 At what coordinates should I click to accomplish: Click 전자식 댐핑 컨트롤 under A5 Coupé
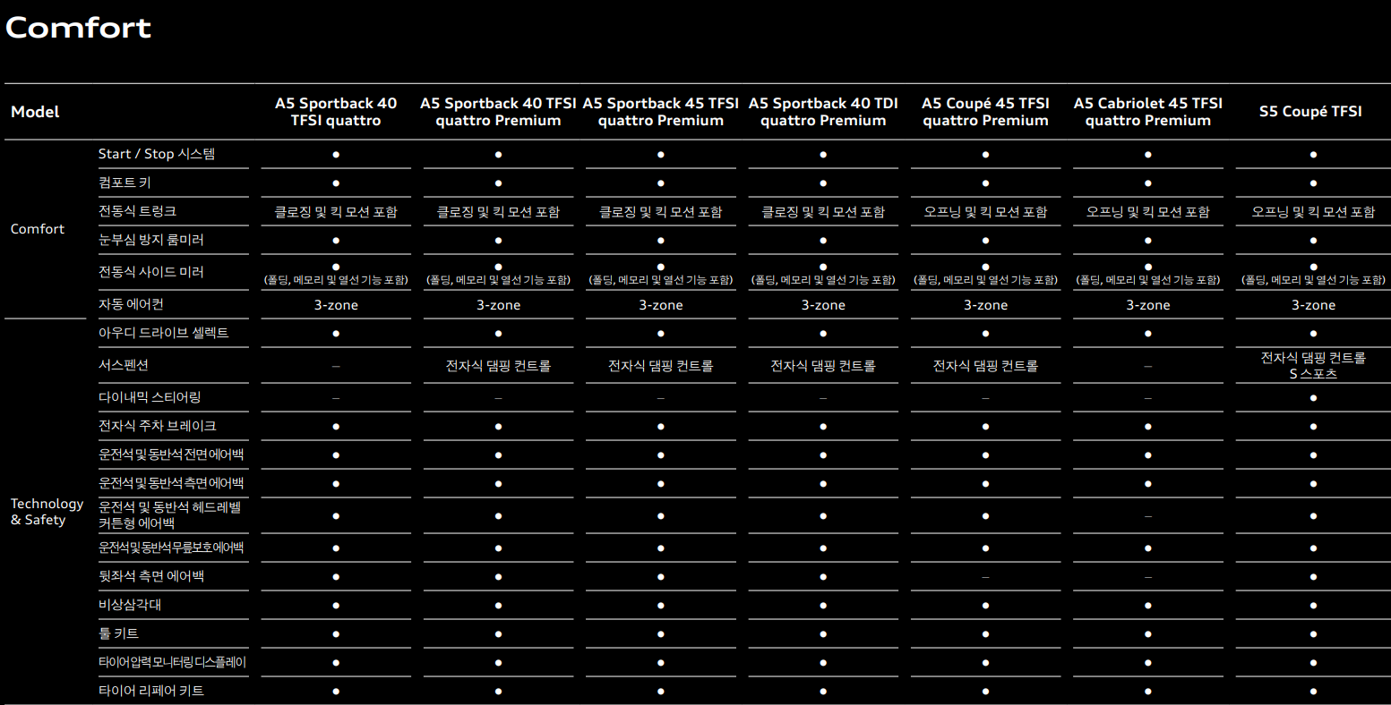coord(985,366)
